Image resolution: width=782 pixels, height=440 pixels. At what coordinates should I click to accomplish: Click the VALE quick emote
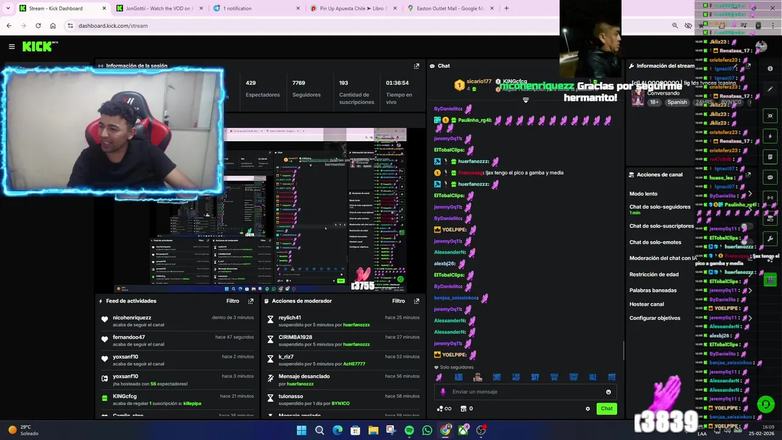593,377
